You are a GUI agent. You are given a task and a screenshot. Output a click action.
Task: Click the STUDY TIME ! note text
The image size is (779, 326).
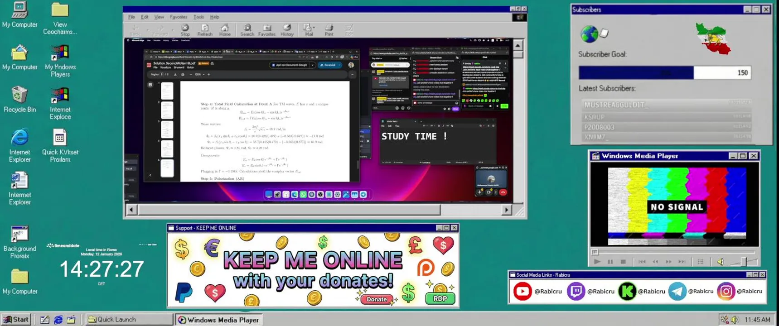414,136
